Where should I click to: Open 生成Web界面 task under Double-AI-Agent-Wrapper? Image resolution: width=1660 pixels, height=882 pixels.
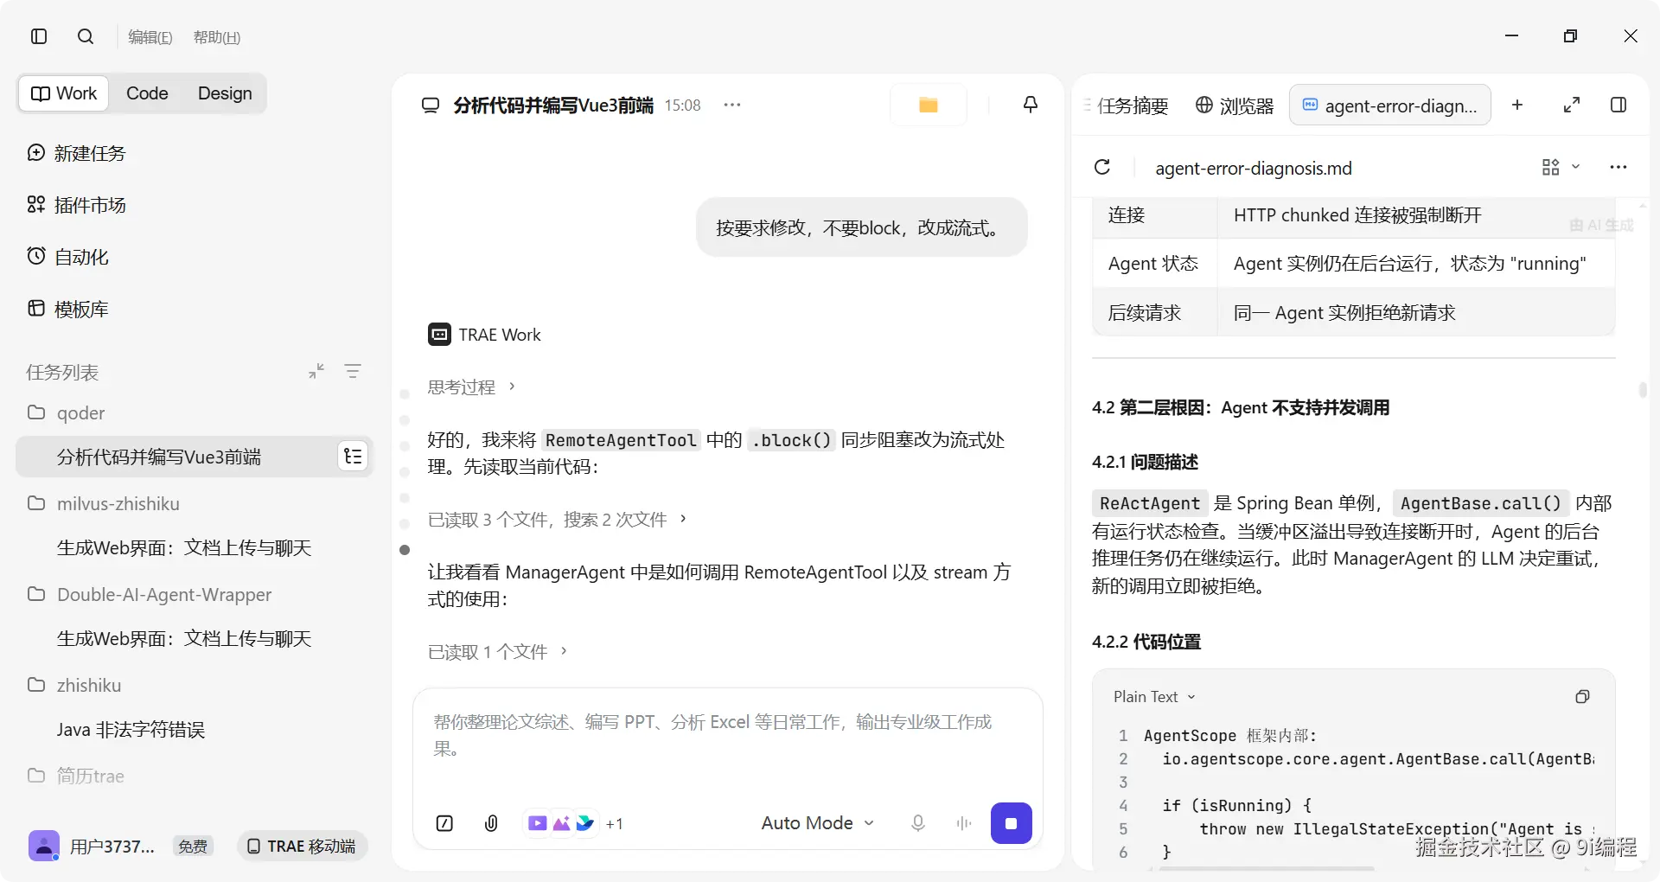tap(184, 639)
